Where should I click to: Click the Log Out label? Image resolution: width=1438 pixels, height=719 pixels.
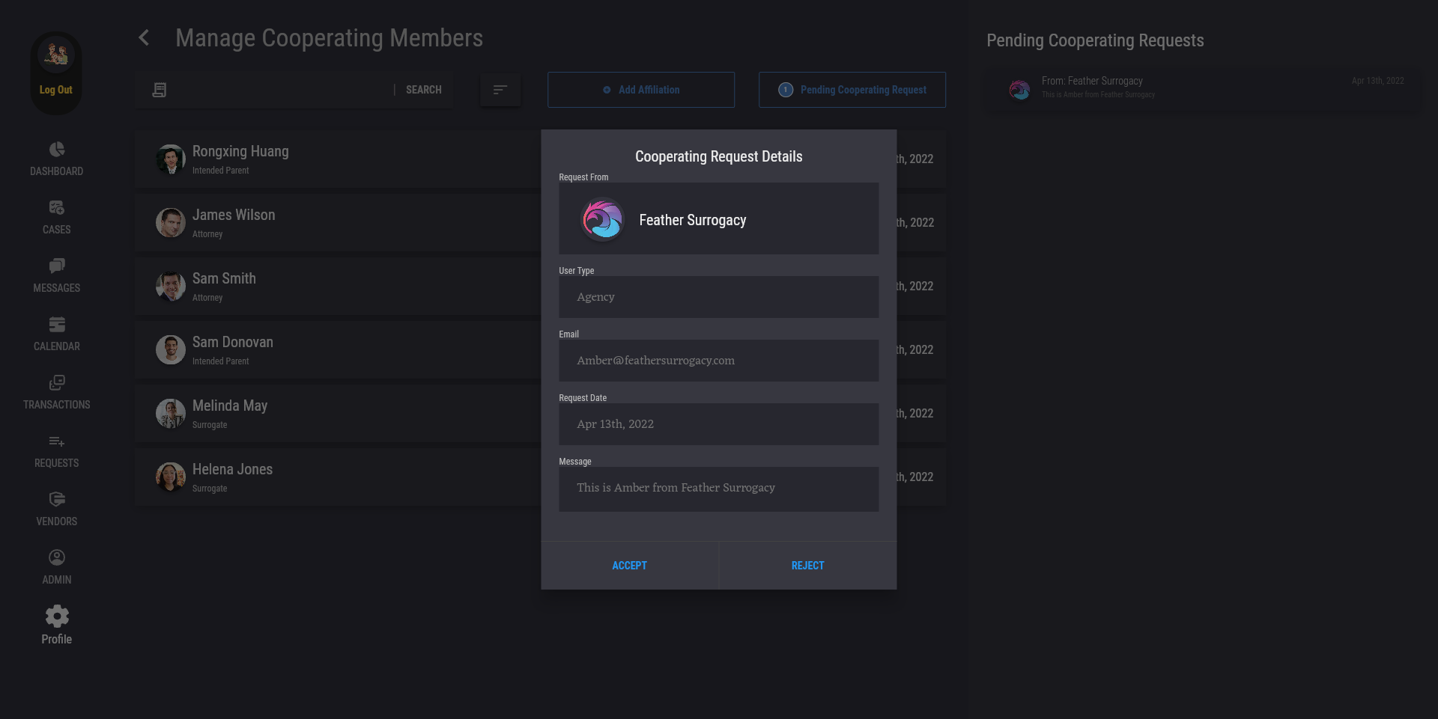click(56, 90)
